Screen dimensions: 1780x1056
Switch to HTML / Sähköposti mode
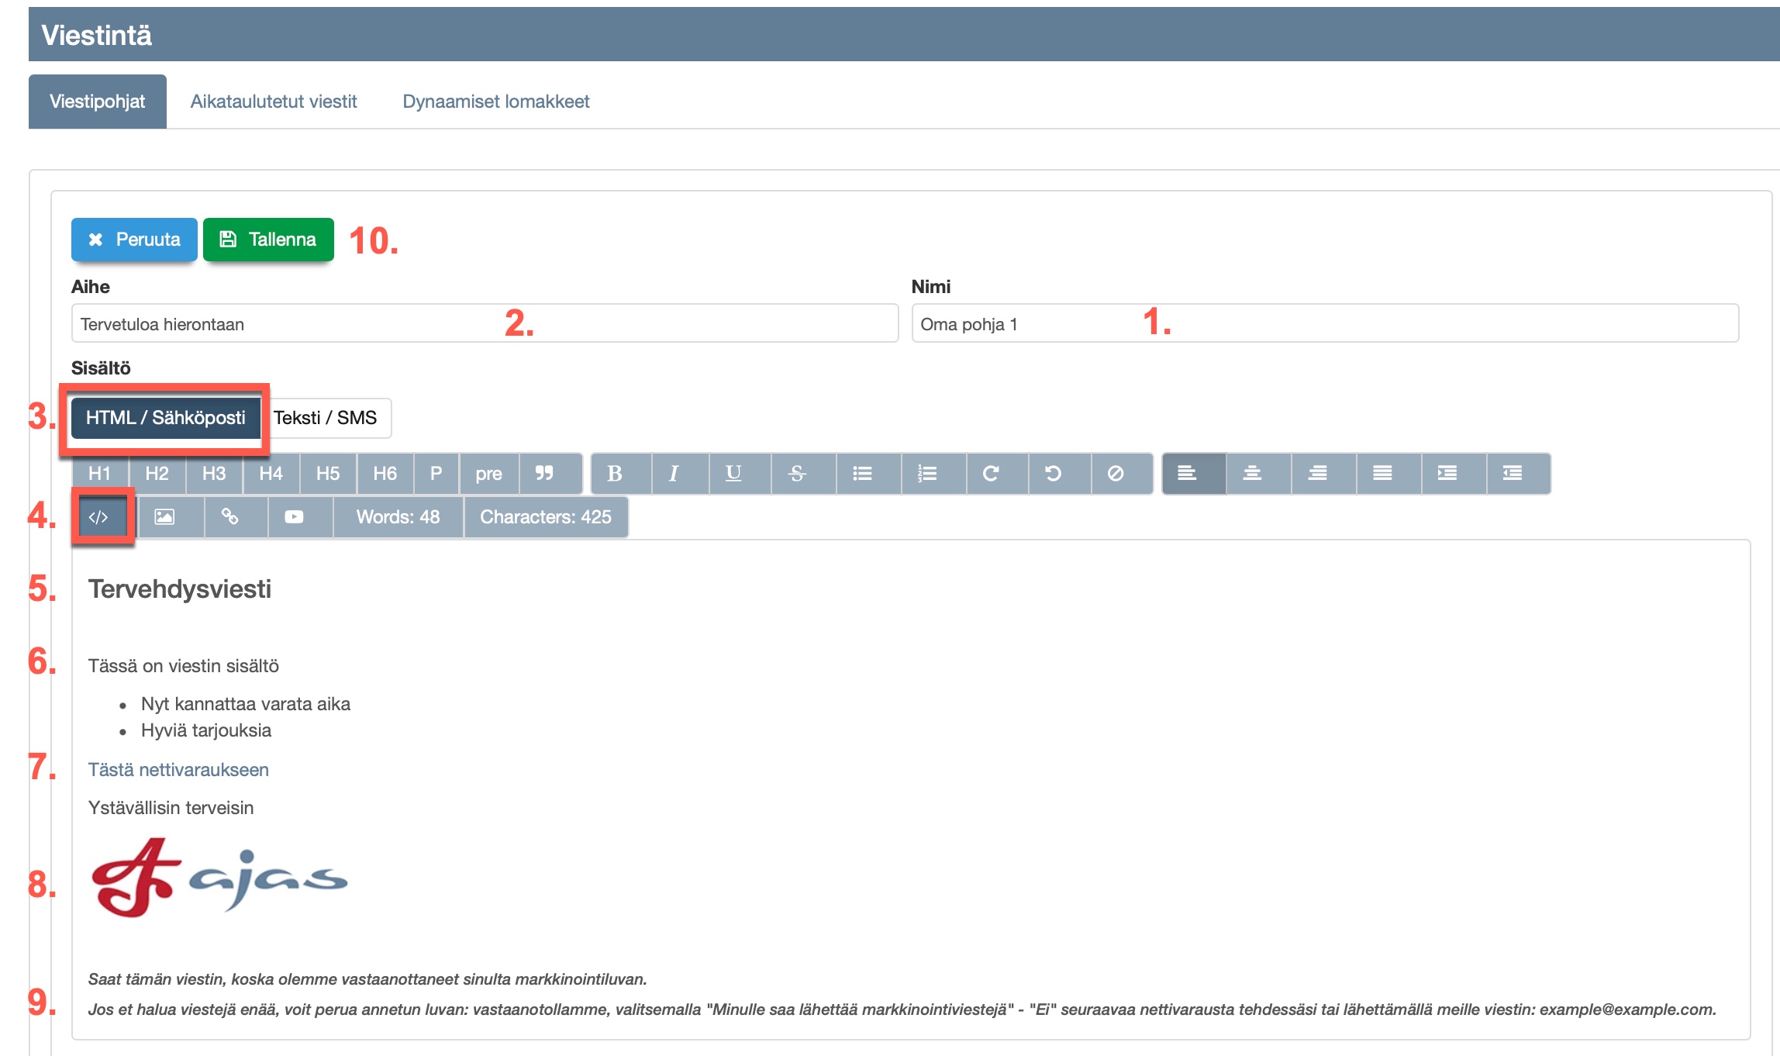tap(165, 418)
